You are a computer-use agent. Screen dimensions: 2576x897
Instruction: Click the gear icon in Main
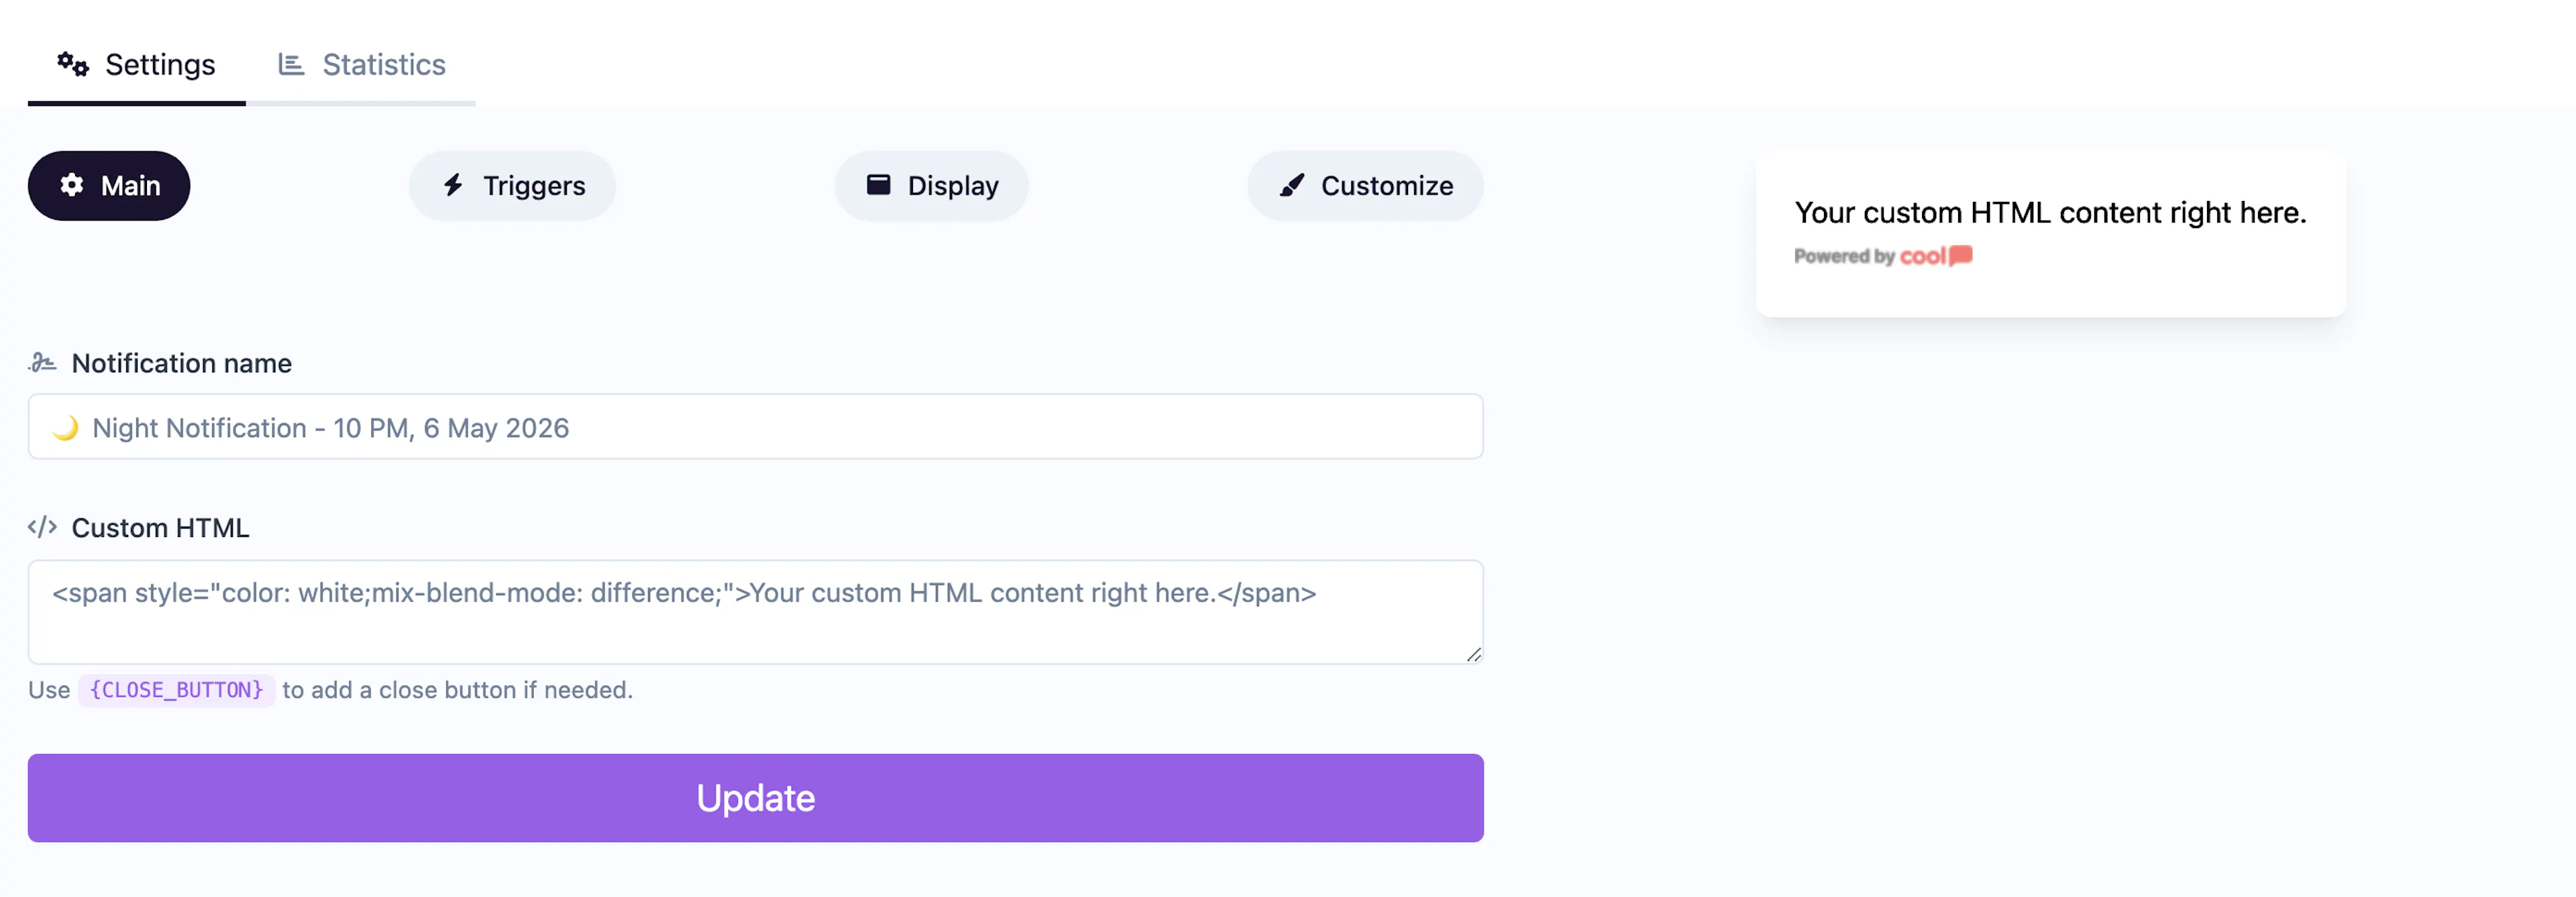pyautogui.click(x=71, y=185)
